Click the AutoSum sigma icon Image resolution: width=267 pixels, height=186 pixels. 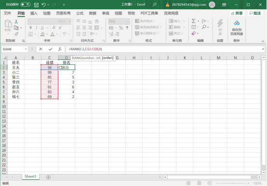(194, 21)
